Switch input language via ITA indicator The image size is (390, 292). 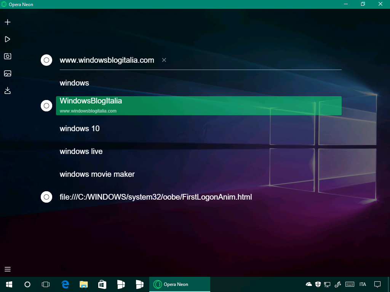[363, 284]
